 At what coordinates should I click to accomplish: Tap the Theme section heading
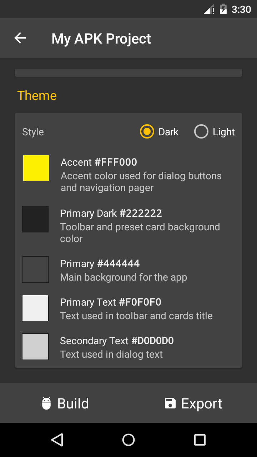tap(37, 96)
